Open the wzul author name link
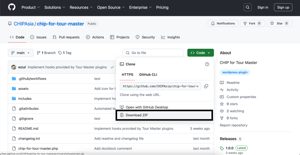 tap(22, 67)
